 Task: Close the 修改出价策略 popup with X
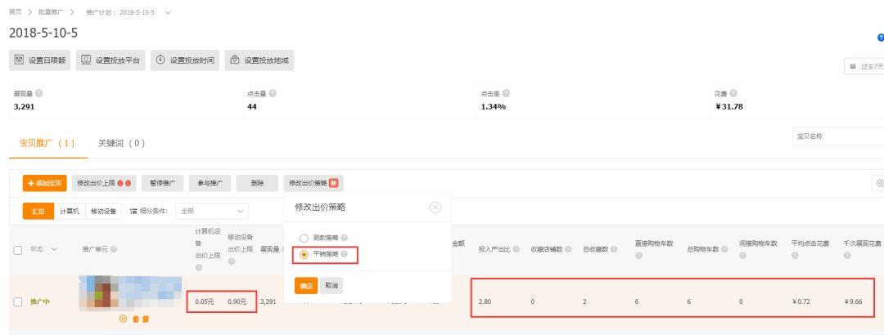[x=435, y=208]
